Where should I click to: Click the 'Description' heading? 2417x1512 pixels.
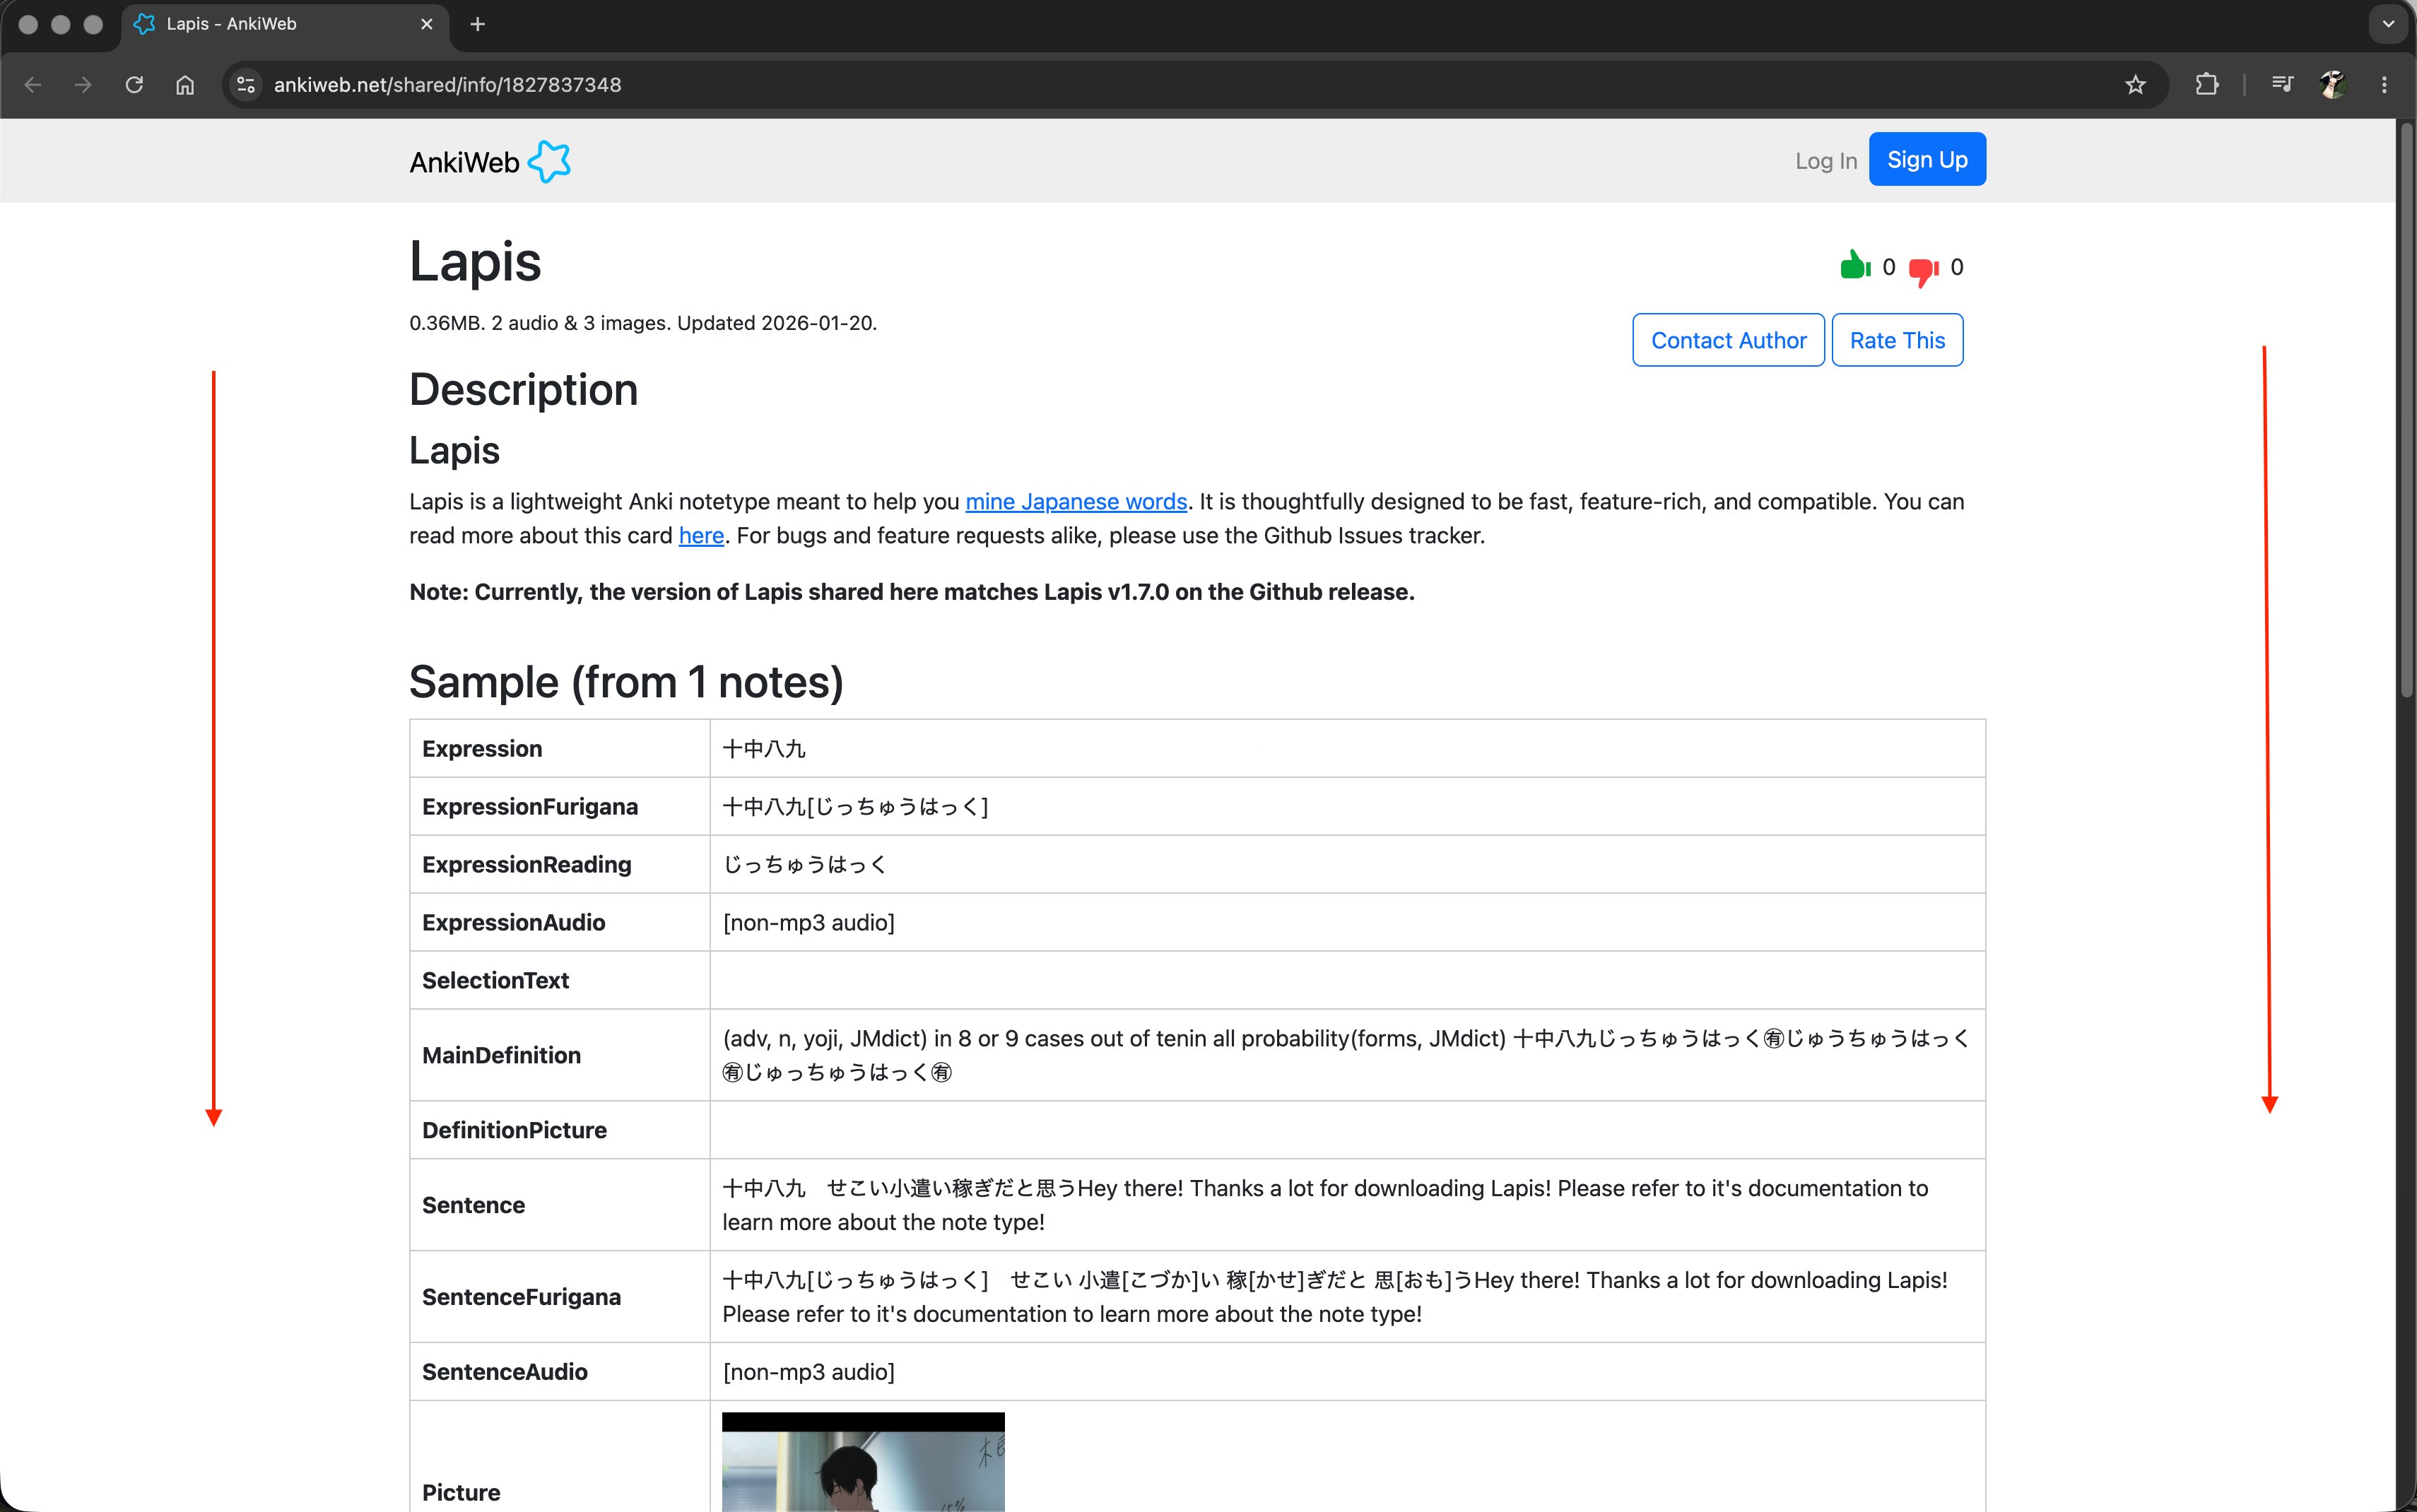coord(523,390)
